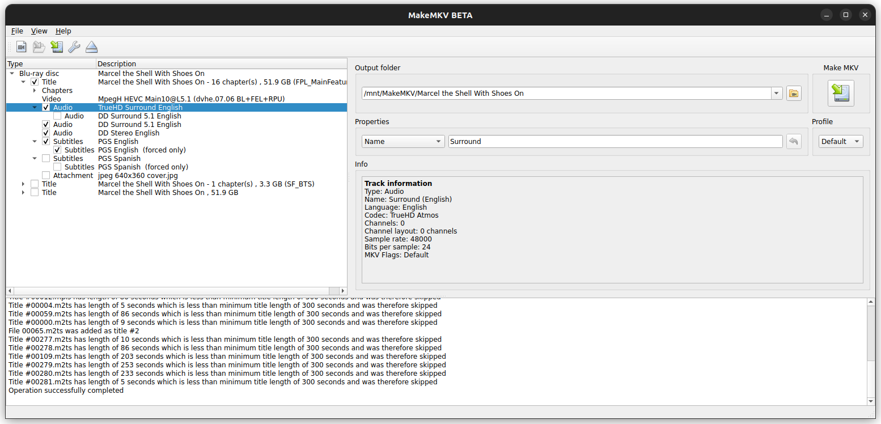This screenshot has height=424, width=881.
Task: Open the File menu
Action: click(x=17, y=31)
